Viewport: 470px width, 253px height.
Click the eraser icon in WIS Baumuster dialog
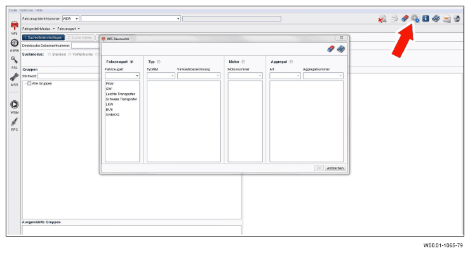[x=331, y=49]
